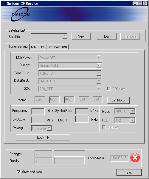
Task: Minimize the Omicom IP Service window
Action: point(135,4)
